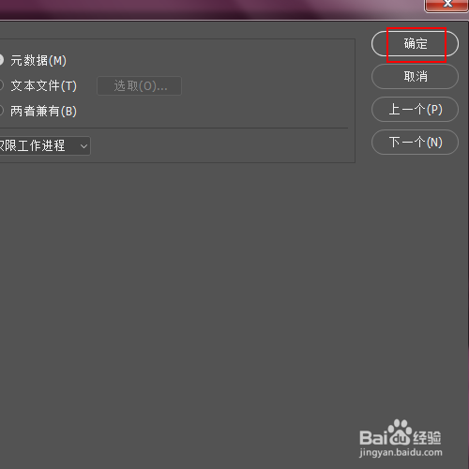This screenshot has height=469, width=469.
Task: Choose the 文本文件(T) radio option
Action: coord(1,85)
